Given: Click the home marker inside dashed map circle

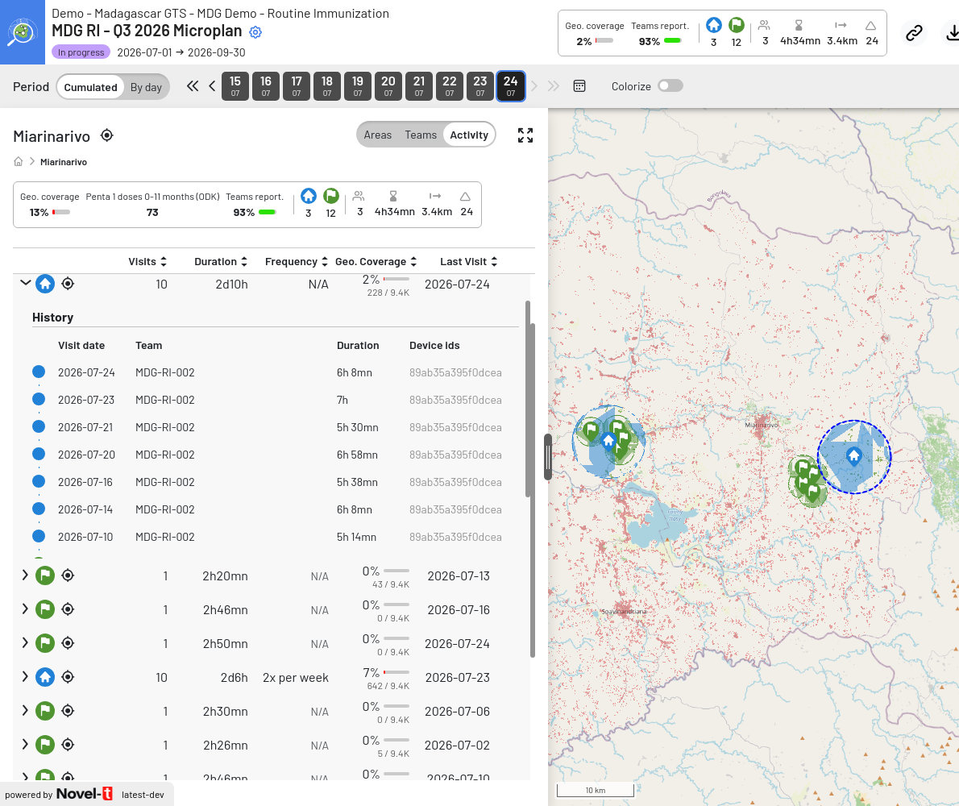Looking at the screenshot, I should tap(853, 455).
